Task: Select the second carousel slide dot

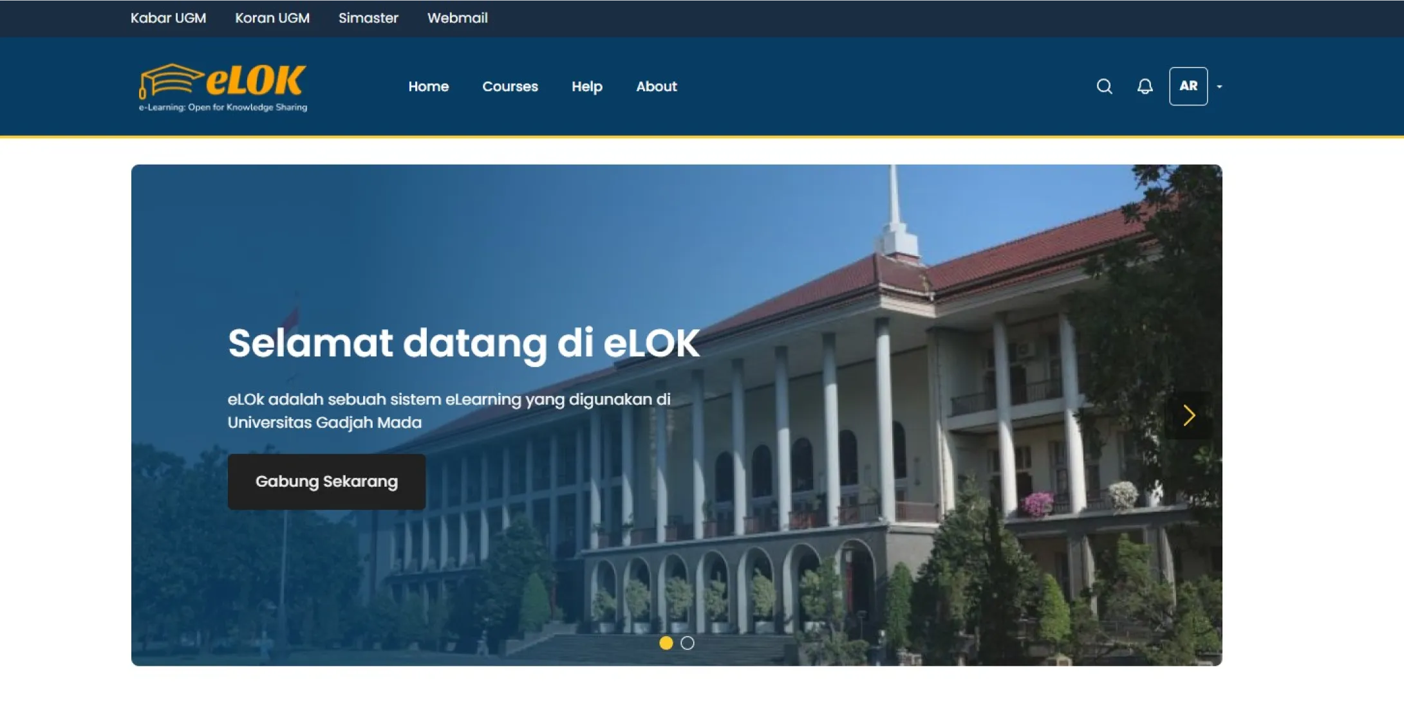Action: tap(686, 642)
